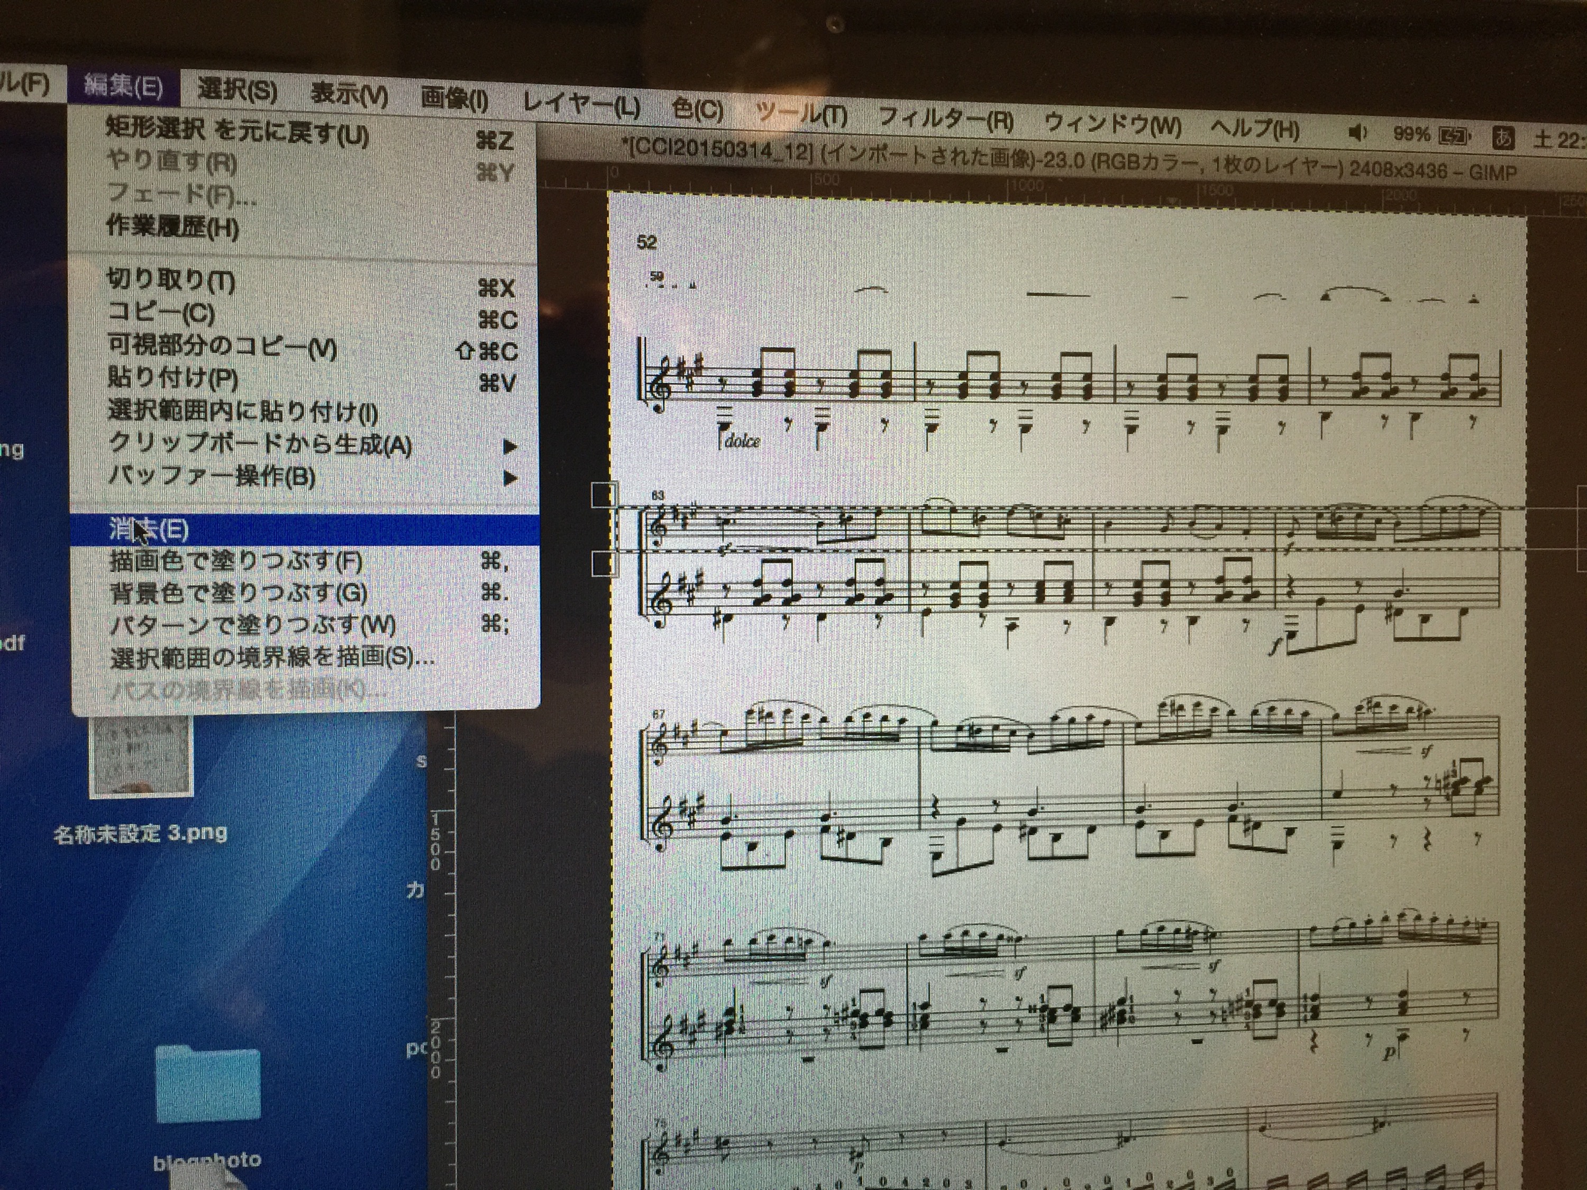Expand the バッファー操作 submenu arrow
Image resolution: width=1587 pixels, height=1190 pixels.
click(x=510, y=478)
